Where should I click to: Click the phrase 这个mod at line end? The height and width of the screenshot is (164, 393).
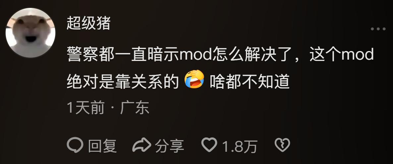click(342, 55)
